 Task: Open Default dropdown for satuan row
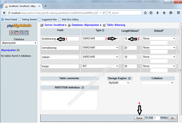click(x=159, y=57)
